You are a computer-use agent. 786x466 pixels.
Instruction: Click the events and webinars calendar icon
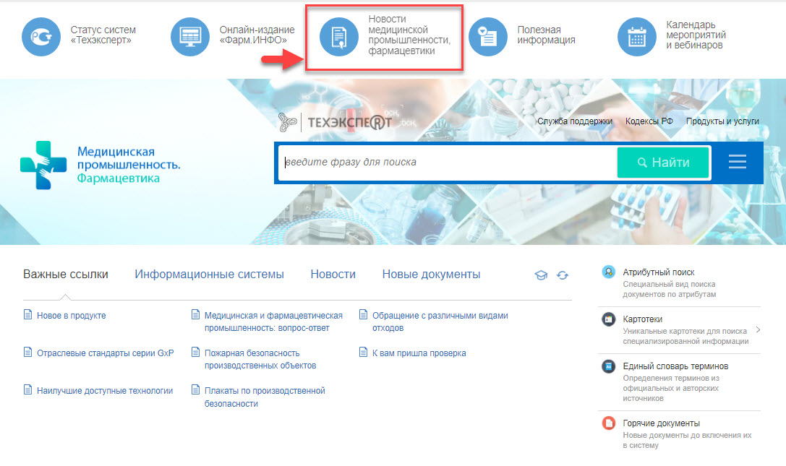pyautogui.click(x=637, y=35)
